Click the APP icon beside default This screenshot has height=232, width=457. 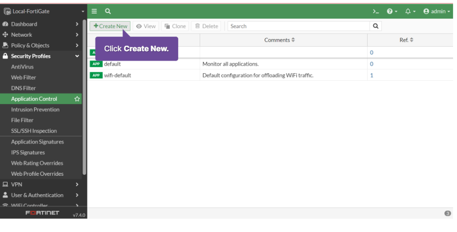tap(96, 64)
